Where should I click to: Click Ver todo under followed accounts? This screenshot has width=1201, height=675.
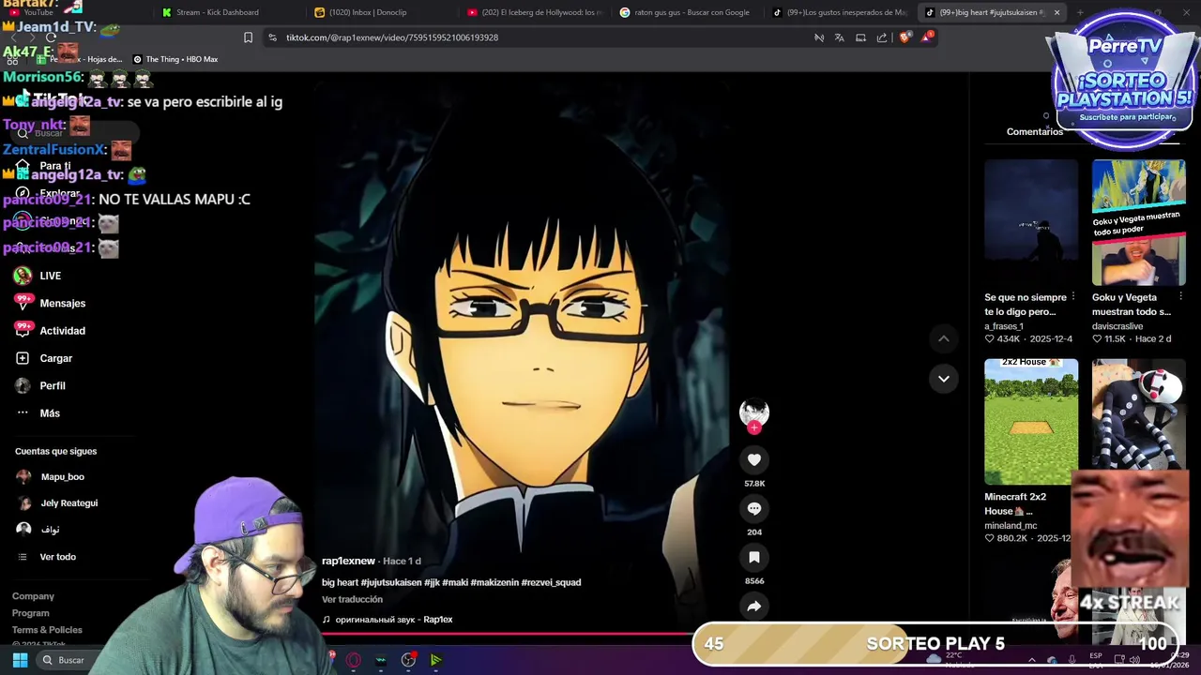[x=57, y=557]
